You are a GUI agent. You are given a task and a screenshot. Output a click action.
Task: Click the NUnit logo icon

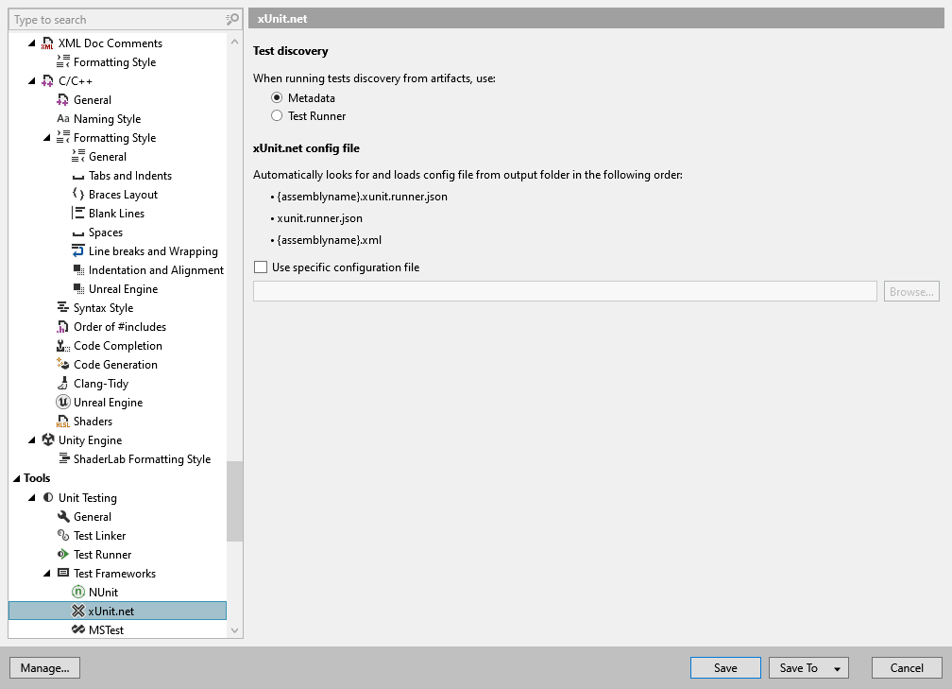77,592
